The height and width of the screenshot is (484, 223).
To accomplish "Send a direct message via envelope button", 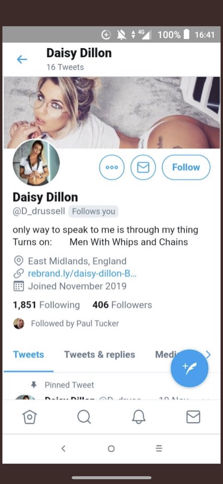I will click(143, 167).
